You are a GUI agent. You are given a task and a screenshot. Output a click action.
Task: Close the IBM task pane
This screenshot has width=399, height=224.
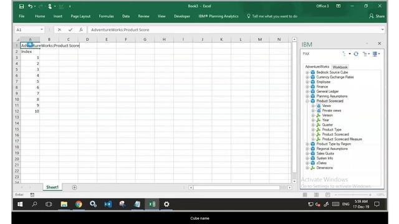[380, 44]
